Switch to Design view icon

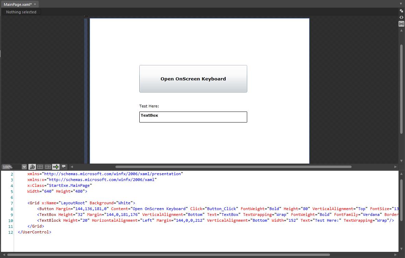click(x=401, y=11)
